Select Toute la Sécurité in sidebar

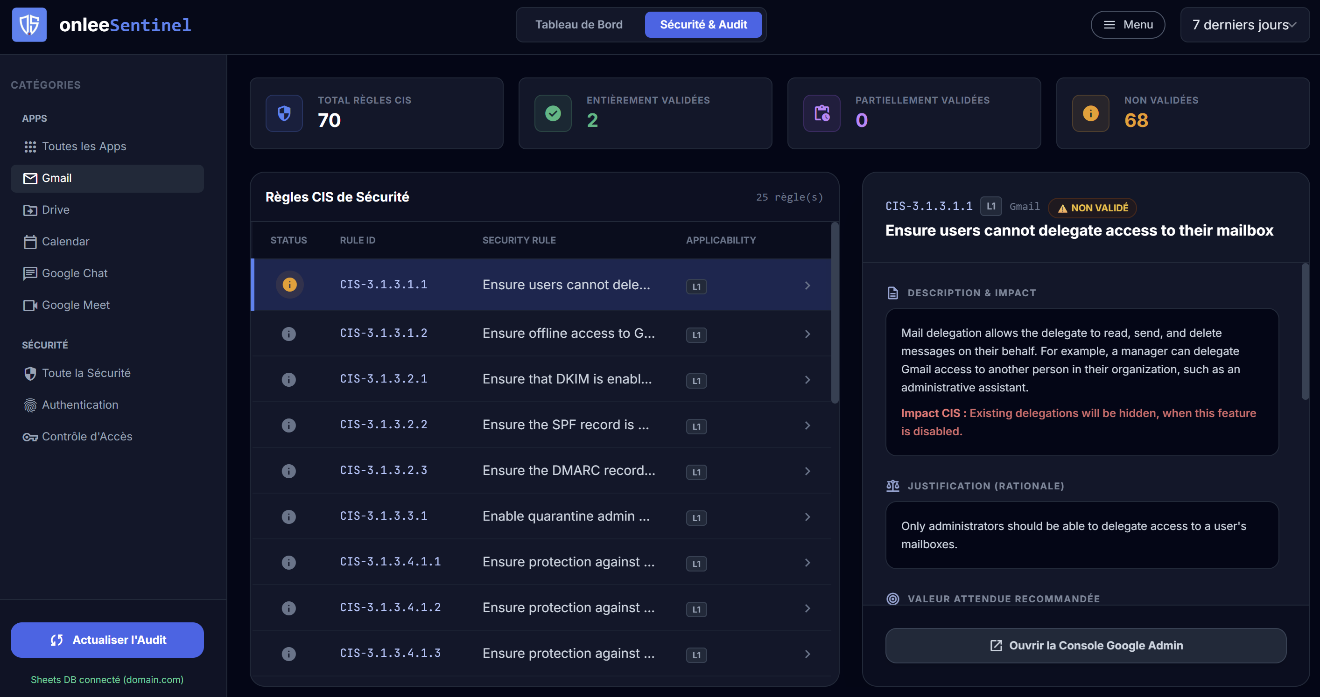[x=107, y=373]
